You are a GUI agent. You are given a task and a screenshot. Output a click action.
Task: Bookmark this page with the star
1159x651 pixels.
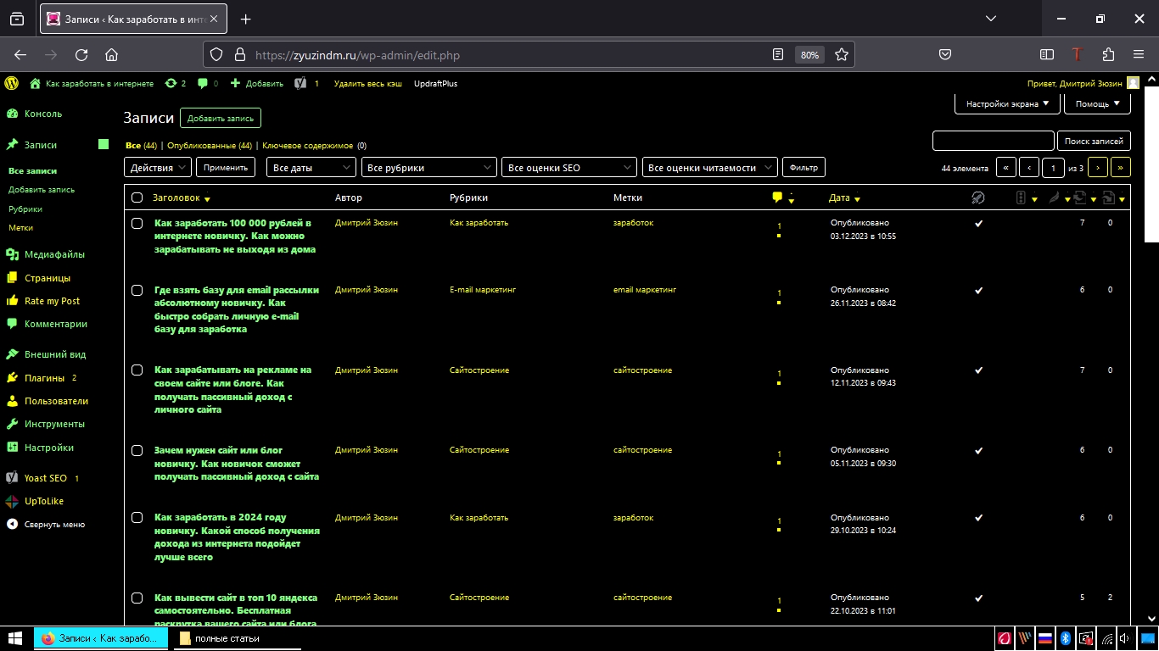(841, 54)
